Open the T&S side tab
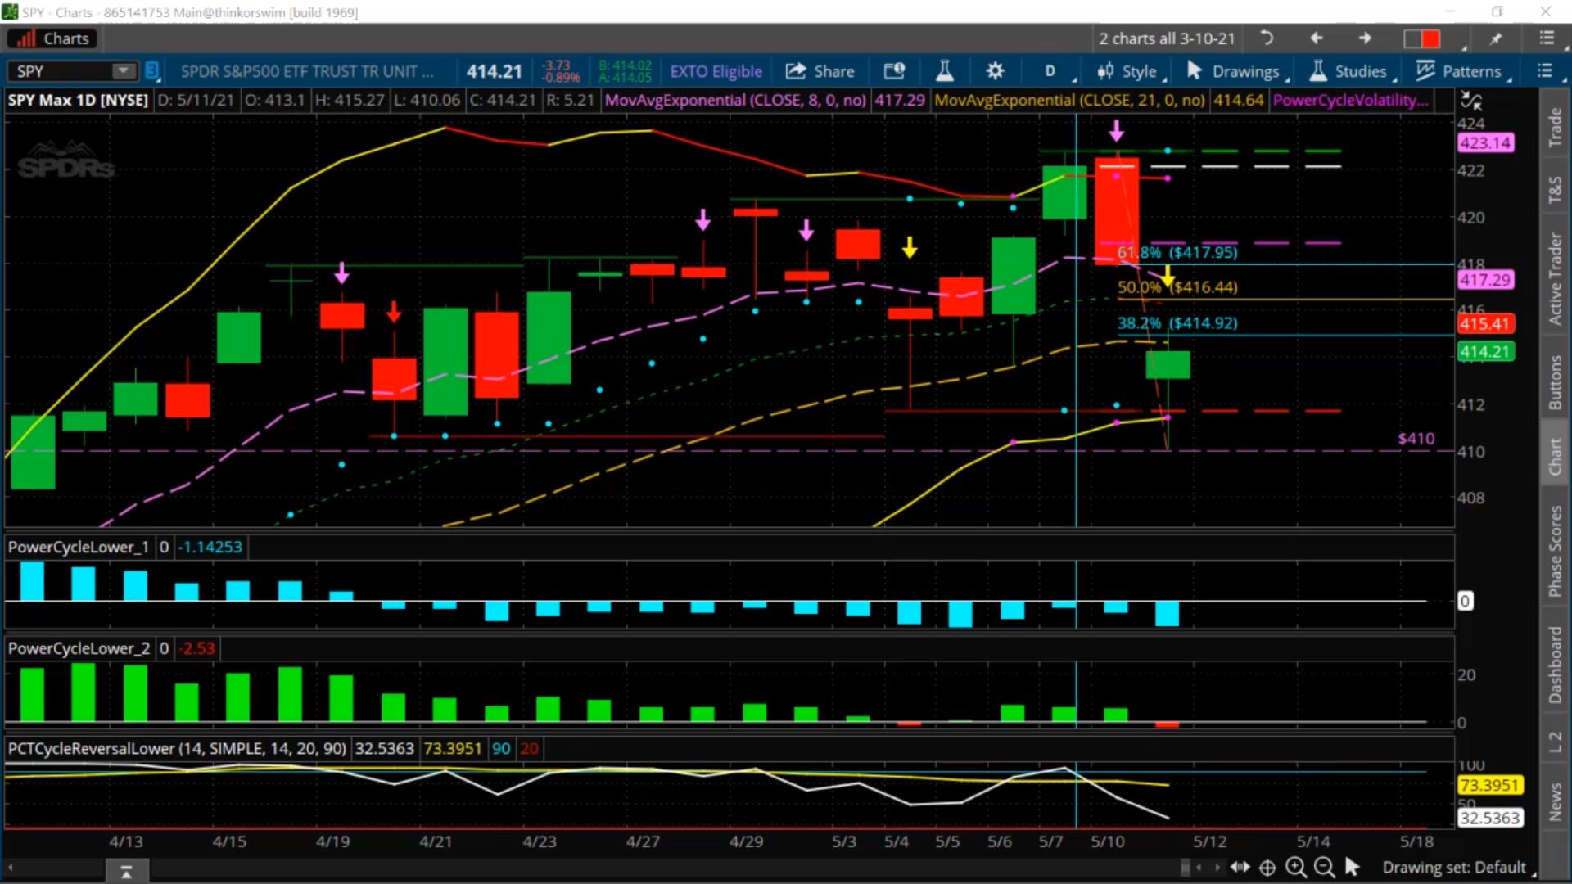Screen dimensions: 1572x884 click(1555, 189)
